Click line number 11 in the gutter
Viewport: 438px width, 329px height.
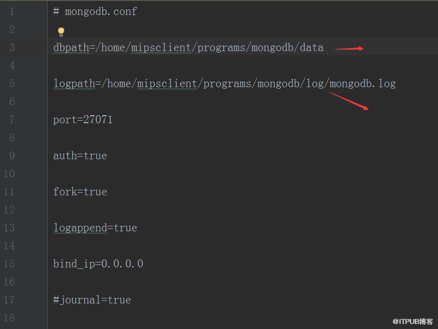pyautogui.click(x=9, y=192)
